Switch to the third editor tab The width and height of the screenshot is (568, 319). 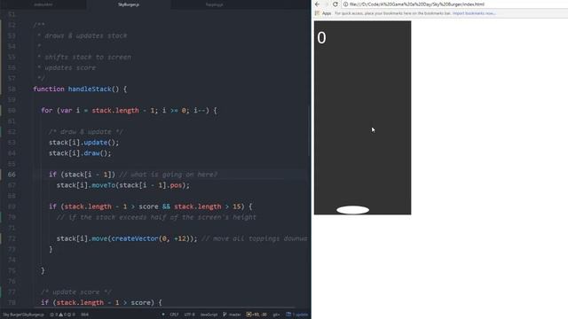pos(214,4)
